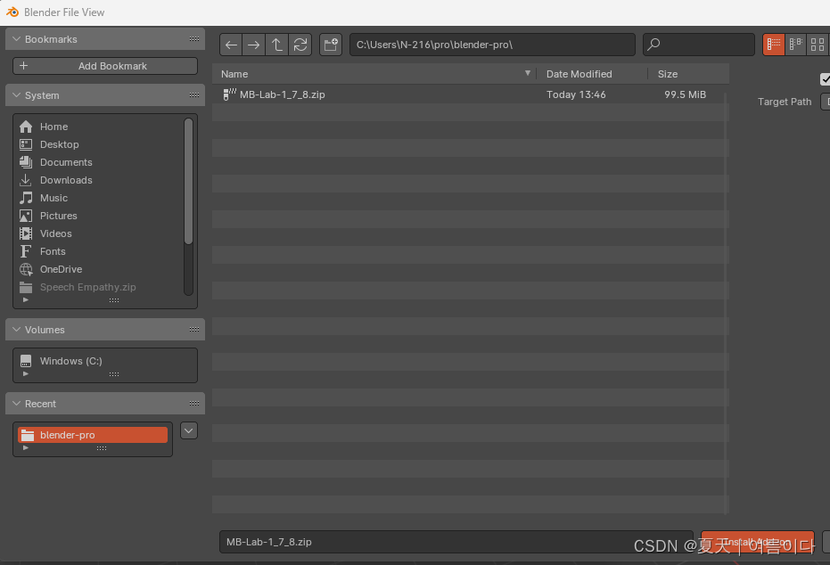The image size is (830, 565).
Task: Grab Volumes panel drag handle
Action: pos(194,330)
